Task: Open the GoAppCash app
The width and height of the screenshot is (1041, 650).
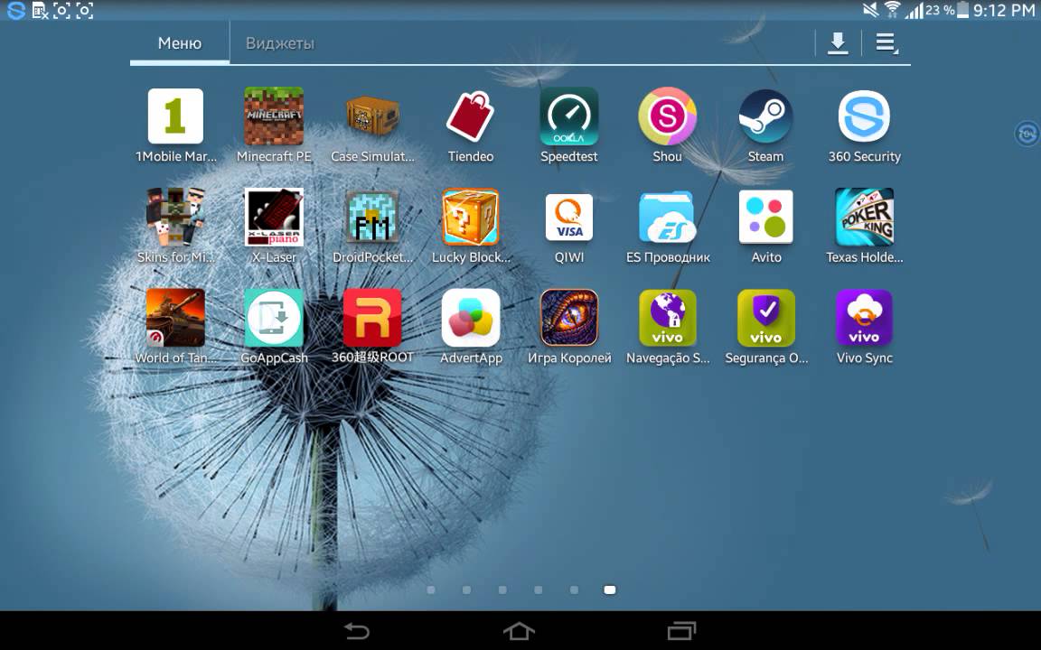Action: click(274, 318)
